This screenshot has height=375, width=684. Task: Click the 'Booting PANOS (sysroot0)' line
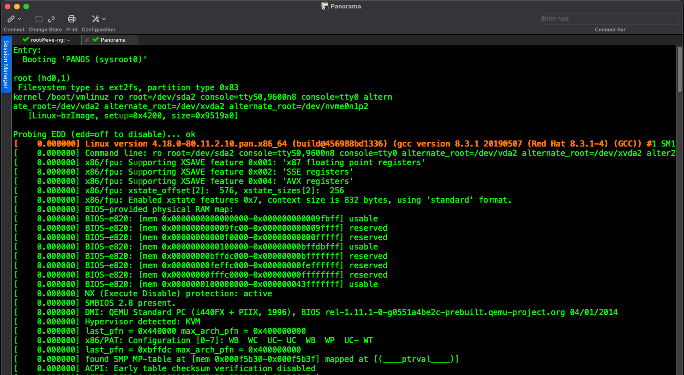(85, 59)
